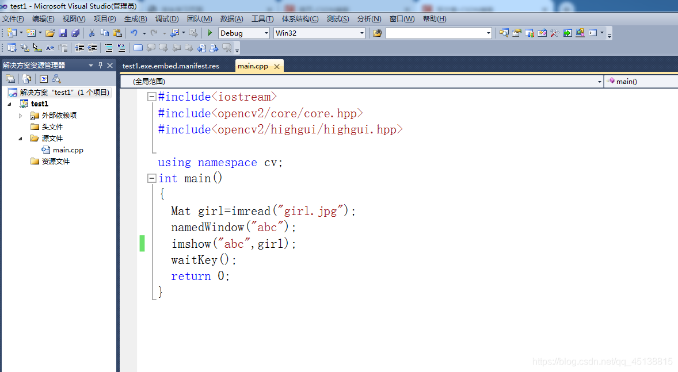Select the 头文件 folder
The height and width of the screenshot is (372, 678).
pos(52,127)
